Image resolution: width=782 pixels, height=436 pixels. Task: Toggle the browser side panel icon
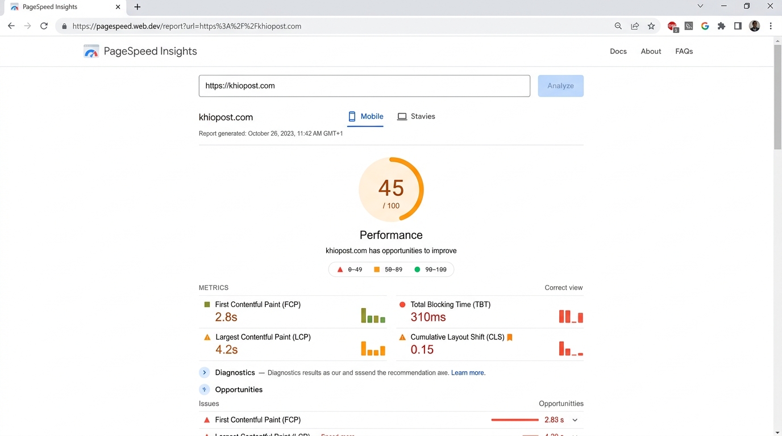click(x=738, y=26)
